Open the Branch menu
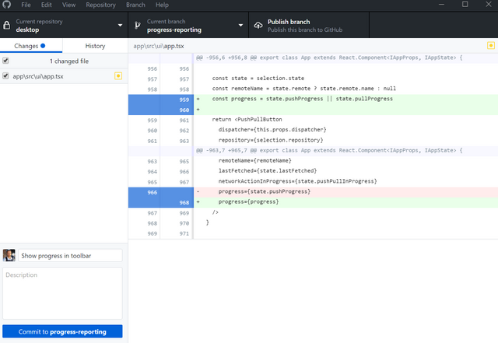The height and width of the screenshot is (343, 498). tap(135, 5)
